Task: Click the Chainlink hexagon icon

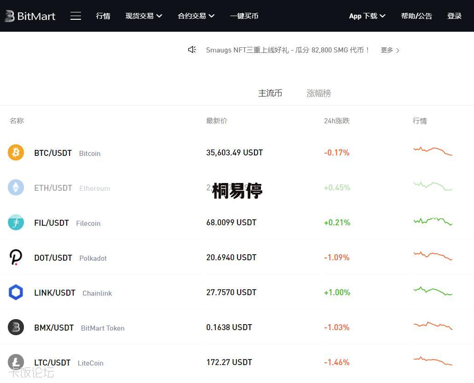Action: (x=16, y=292)
